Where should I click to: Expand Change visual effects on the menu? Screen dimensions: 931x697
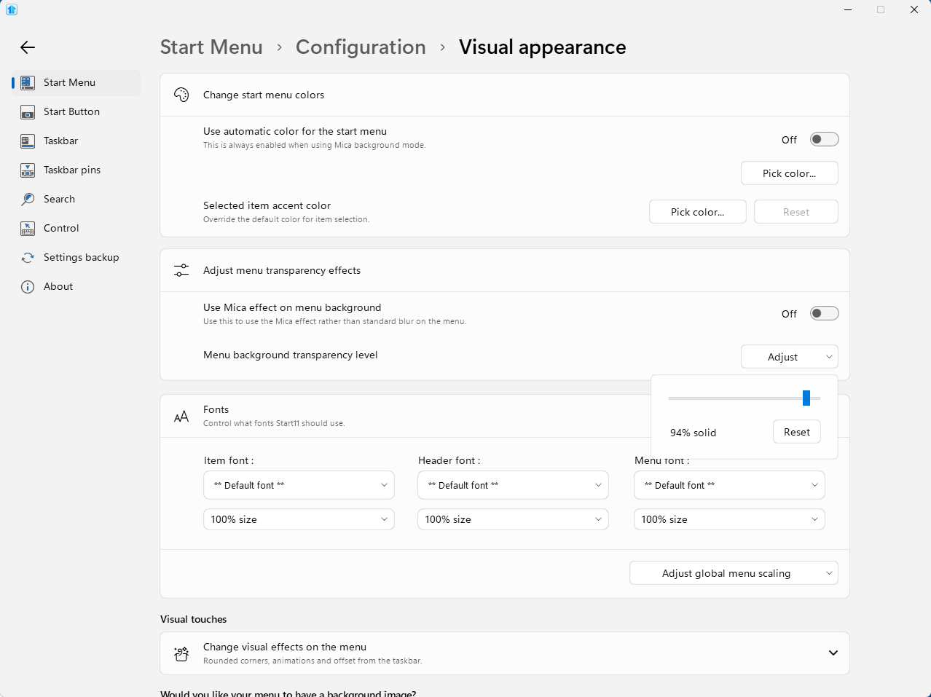(x=833, y=653)
